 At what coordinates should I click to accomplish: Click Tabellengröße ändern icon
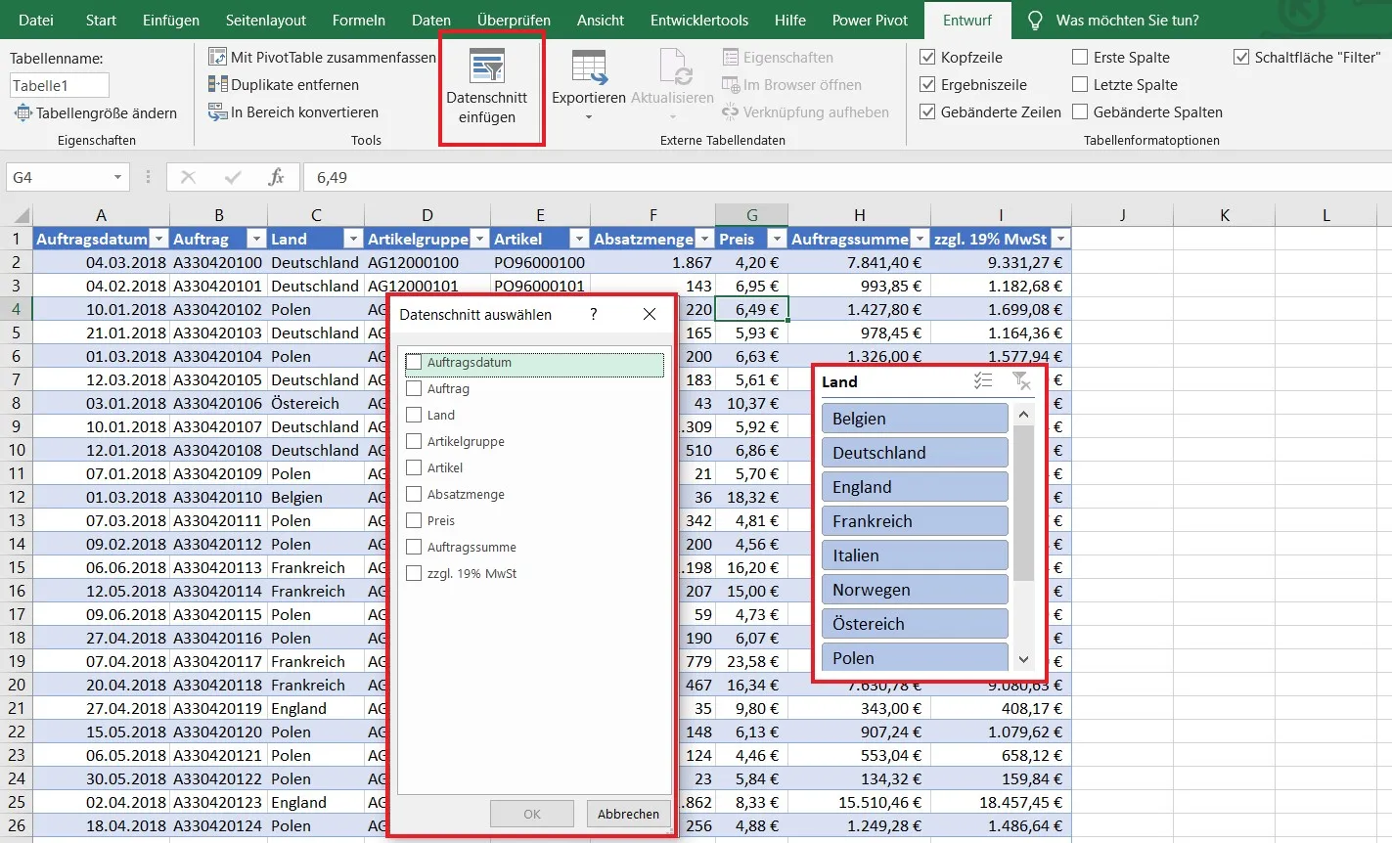point(22,113)
